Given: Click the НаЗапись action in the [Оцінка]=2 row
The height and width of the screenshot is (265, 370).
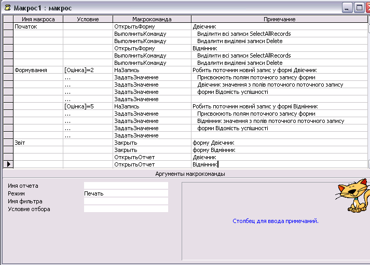Looking at the screenshot, I should [152, 70].
